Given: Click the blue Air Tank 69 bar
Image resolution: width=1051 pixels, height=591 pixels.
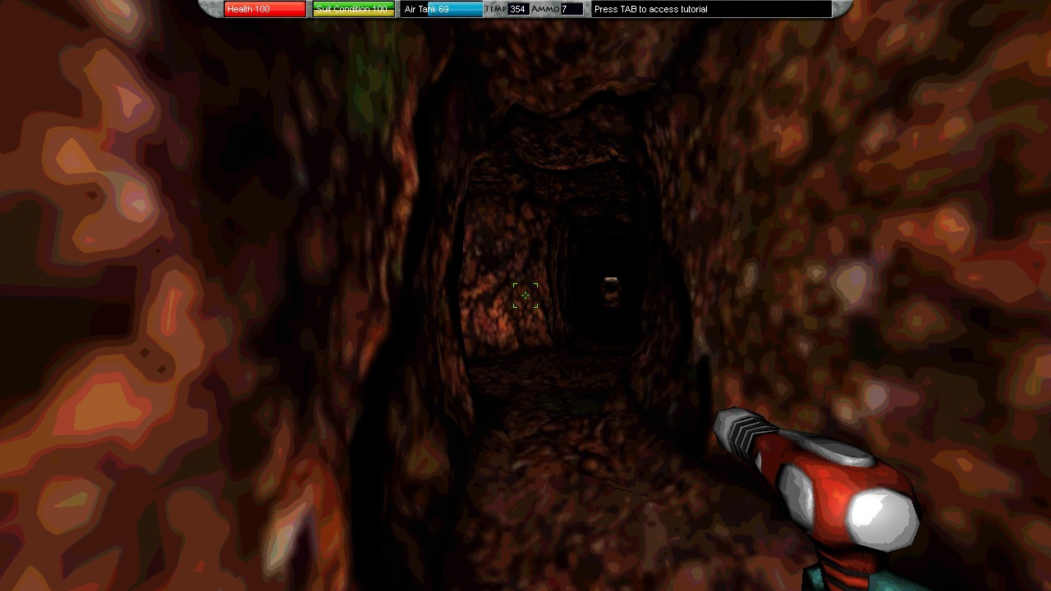Looking at the screenshot, I should 442,9.
